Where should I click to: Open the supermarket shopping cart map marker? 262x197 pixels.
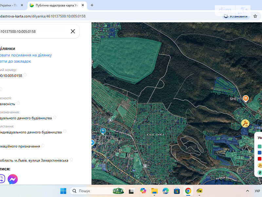click(x=103, y=131)
